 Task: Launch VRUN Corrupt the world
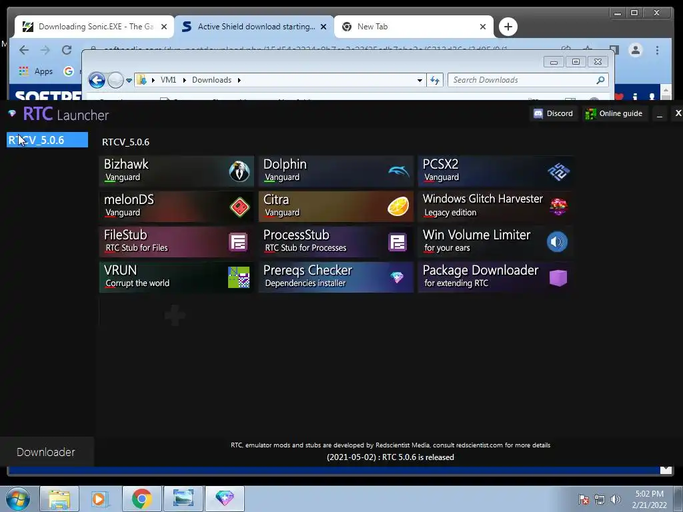pos(176,277)
